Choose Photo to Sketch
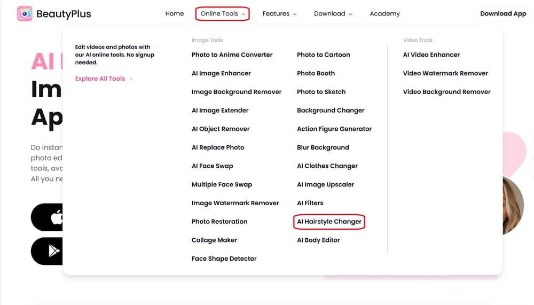This screenshot has height=305, width=534. click(x=321, y=92)
